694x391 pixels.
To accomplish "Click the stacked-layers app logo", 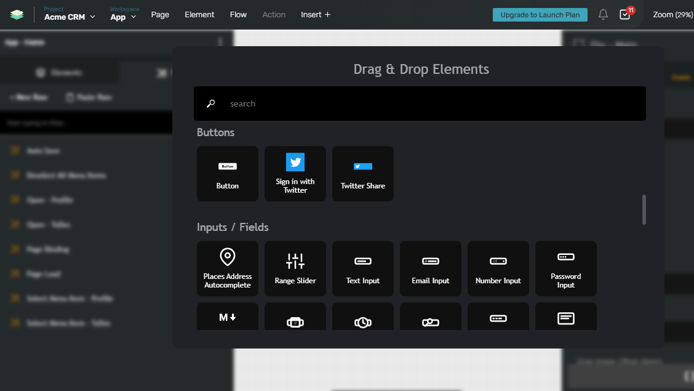I will 17,15.
